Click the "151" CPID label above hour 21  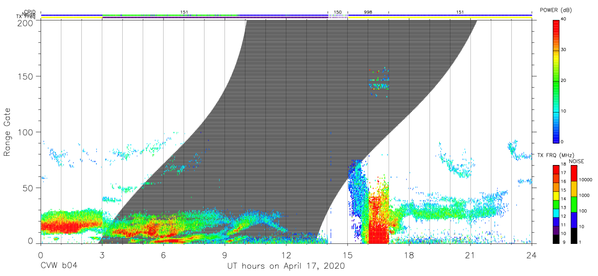point(460,12)
